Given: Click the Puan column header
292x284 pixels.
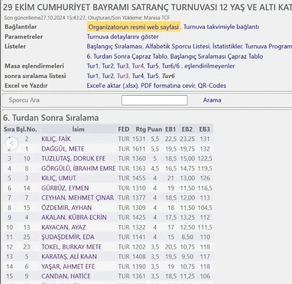Looking at the screenshot, I should click(x=154, y=129).
